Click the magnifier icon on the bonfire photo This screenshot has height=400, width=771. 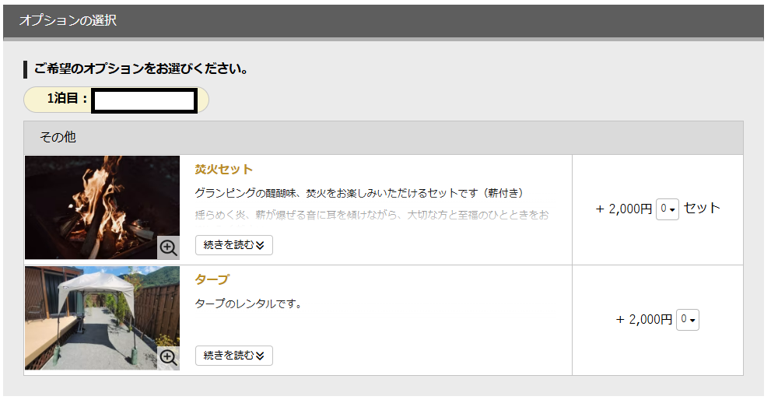[168, 247]
